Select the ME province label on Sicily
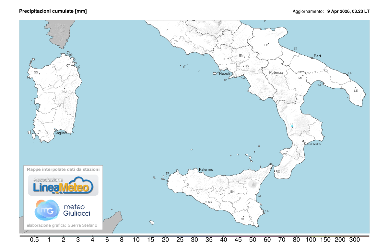 (x=270, y=163)
